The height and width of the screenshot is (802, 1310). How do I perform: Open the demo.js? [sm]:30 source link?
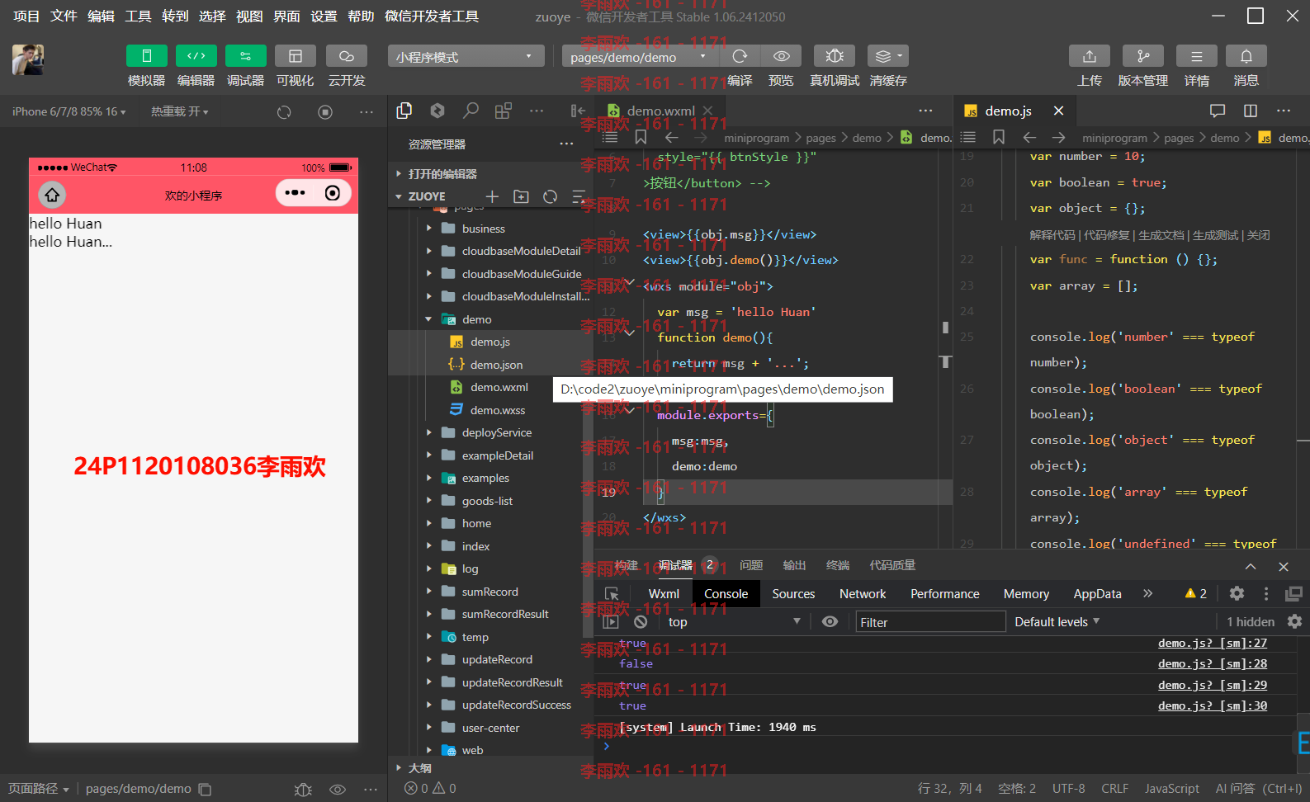click(1212, 706)
